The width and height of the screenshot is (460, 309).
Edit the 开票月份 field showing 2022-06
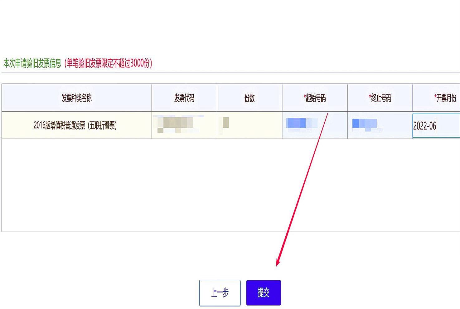click(436, 126)
